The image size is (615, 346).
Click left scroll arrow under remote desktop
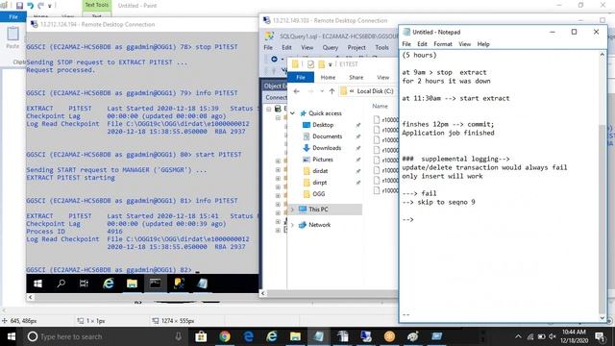pyautogui.click(x=30, y=297)
